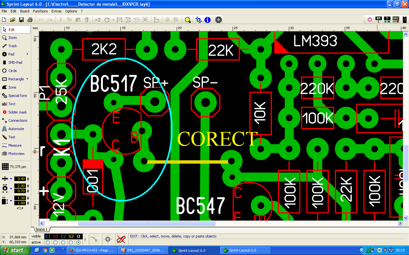Screen dimensions: 409x255
Task: Click the track width value 0.40
Action: 20,179
